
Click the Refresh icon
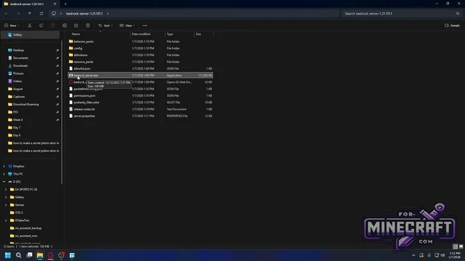tap(41, 14)
